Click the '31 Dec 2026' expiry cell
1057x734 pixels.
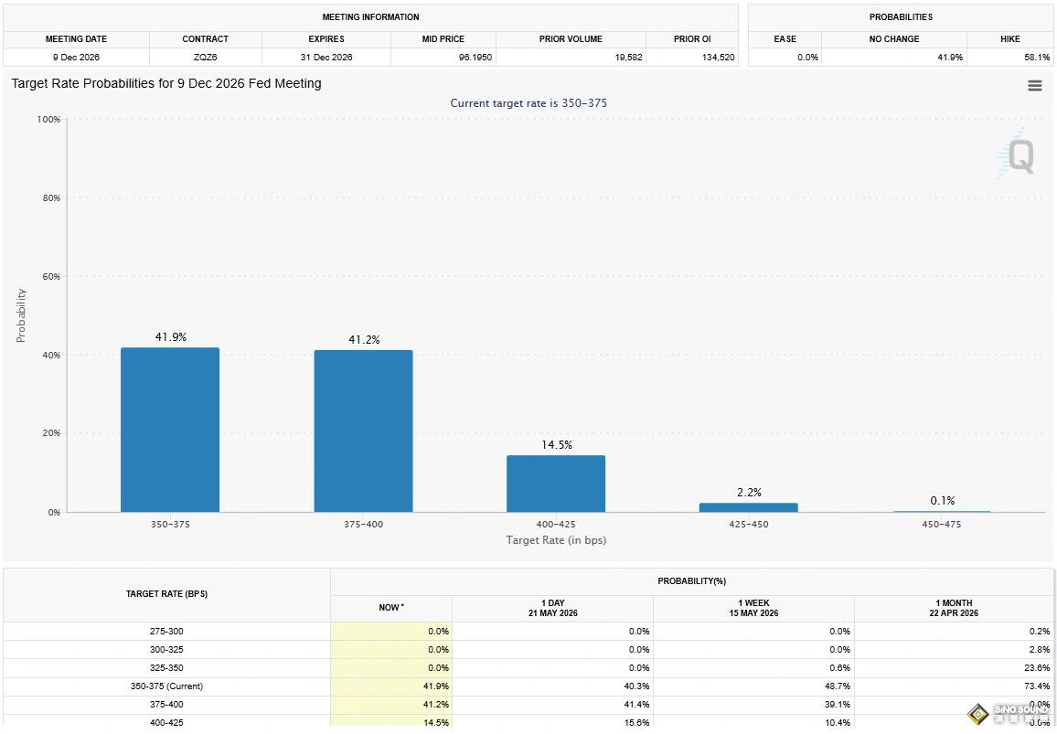tap(326, 58)
